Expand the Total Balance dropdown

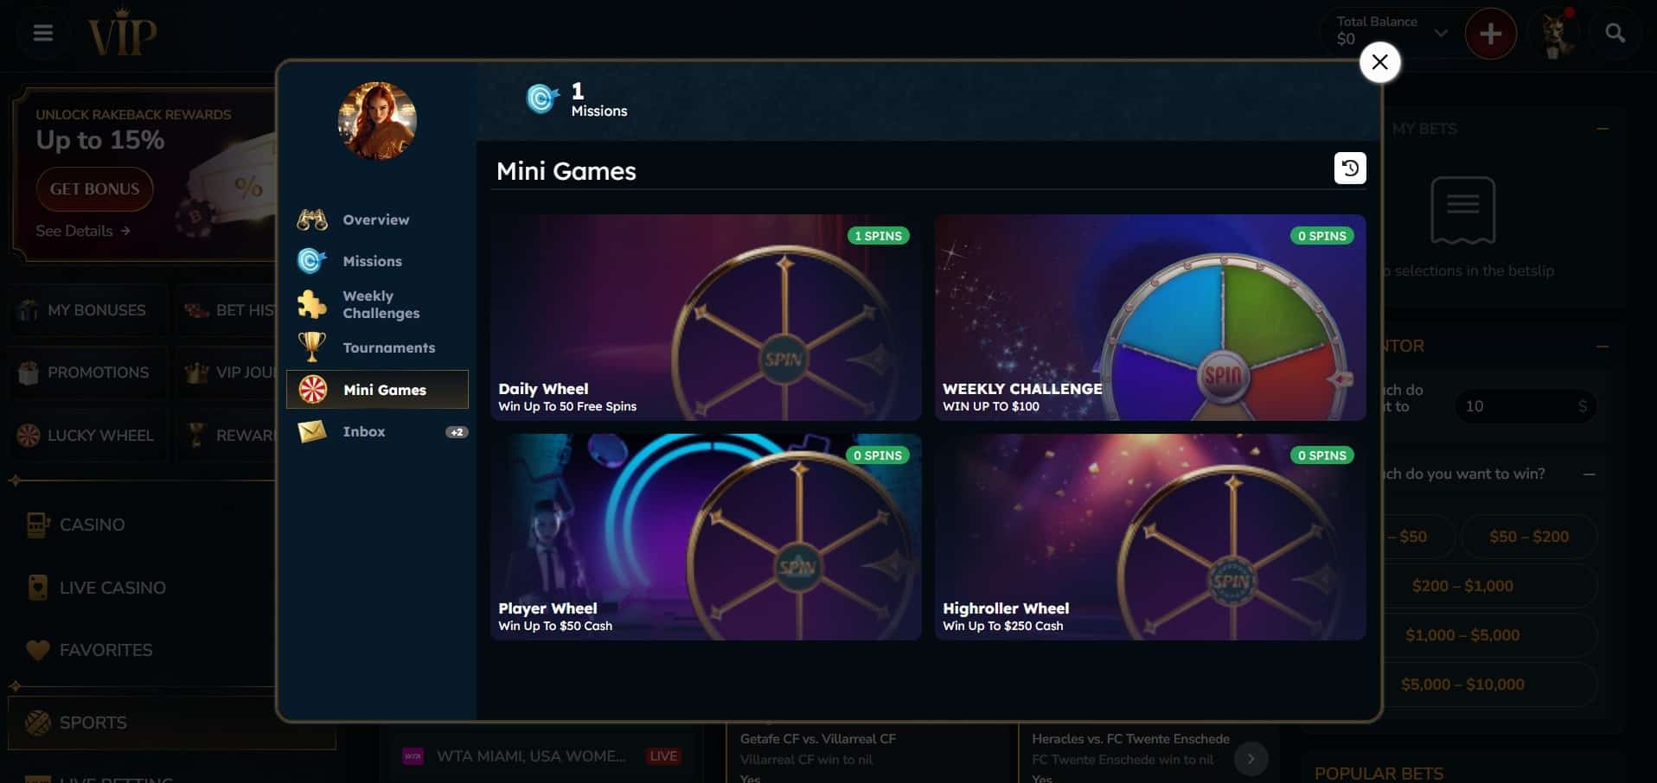1440,34
